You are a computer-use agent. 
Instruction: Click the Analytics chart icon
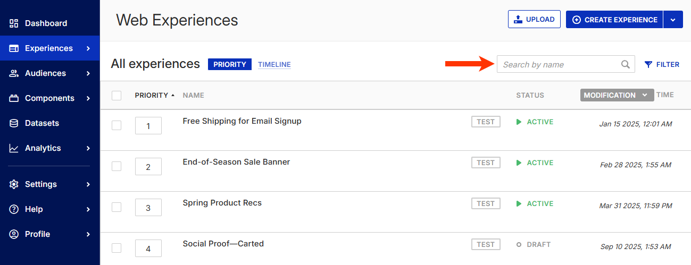click(14, 148)
